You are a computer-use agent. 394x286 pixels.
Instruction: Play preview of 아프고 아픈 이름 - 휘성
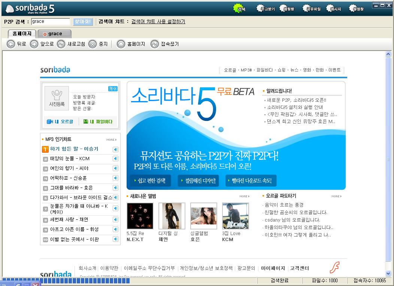pyautogui.click(x=115, y=229)
